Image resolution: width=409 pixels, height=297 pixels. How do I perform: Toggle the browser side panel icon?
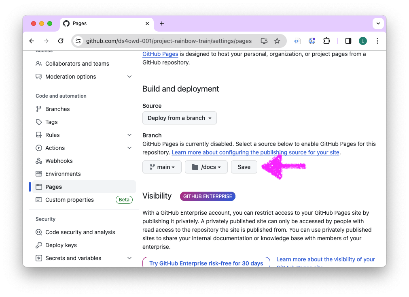348,41
